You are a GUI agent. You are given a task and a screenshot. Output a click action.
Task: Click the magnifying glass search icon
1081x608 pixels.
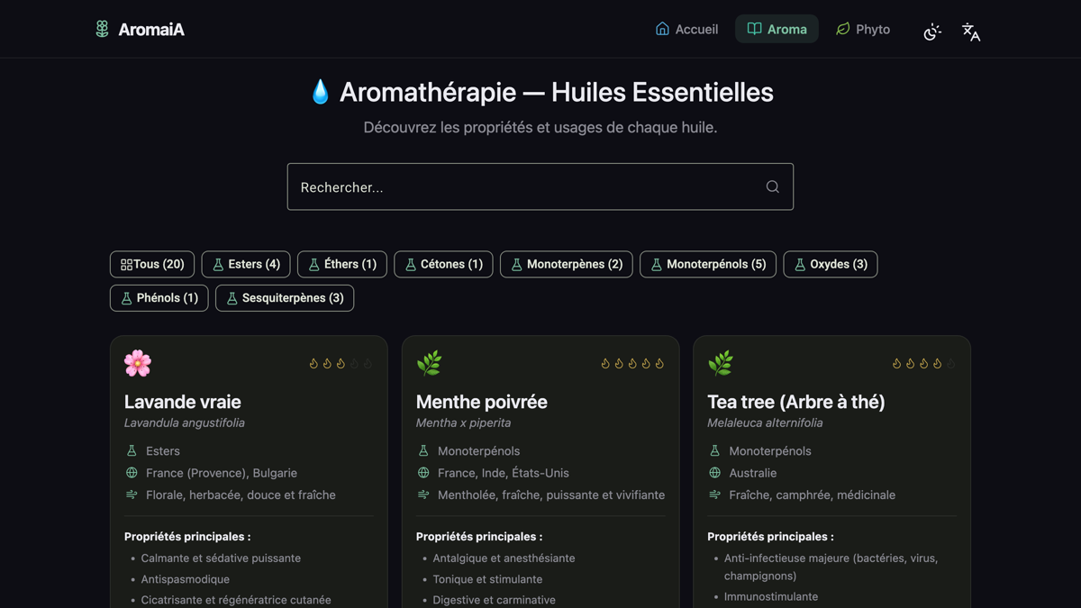(x=772, y=186)
